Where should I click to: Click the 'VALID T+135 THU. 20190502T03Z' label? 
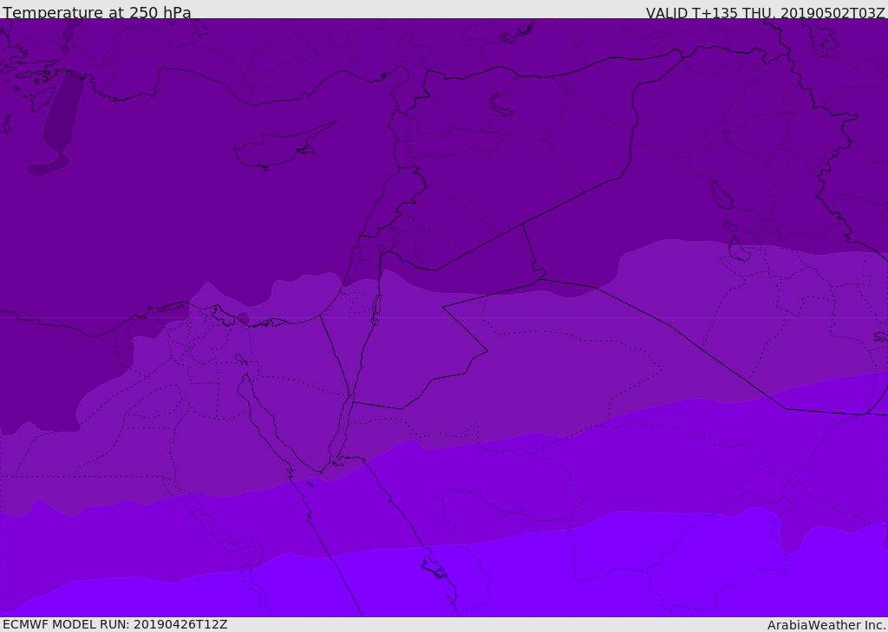coord(765,12)
